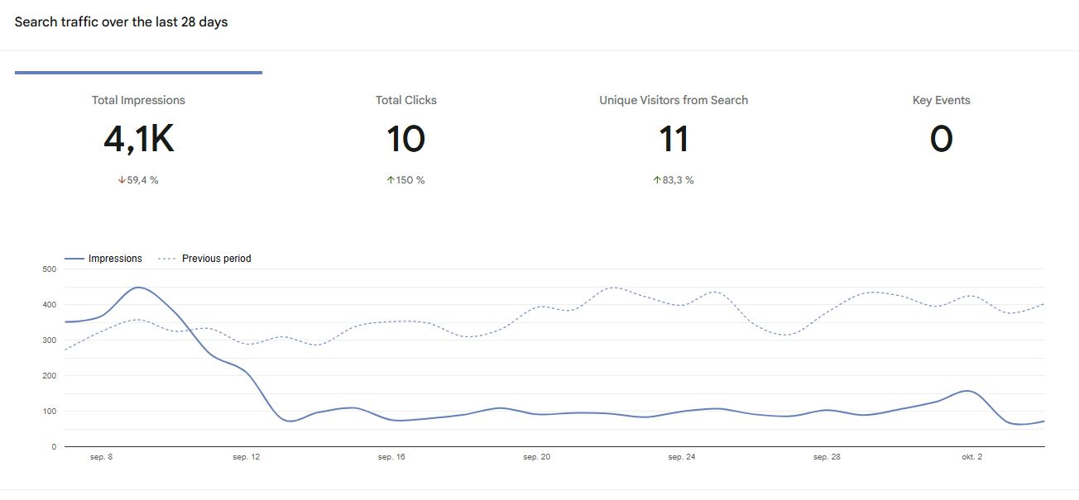
Task: Click the red down arrow under Total Impressions
Action: pyautogui.click(x=122, y=180)
